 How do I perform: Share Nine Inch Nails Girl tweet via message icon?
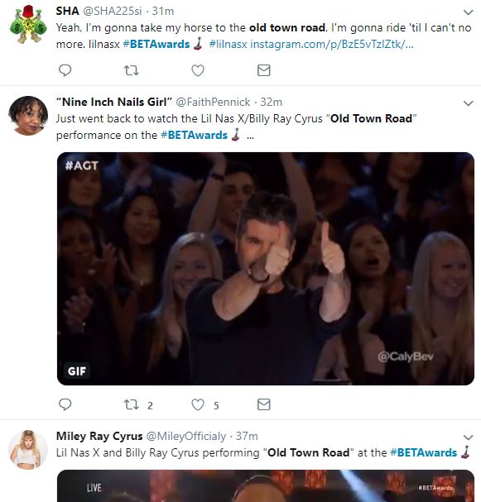[264, 404]
